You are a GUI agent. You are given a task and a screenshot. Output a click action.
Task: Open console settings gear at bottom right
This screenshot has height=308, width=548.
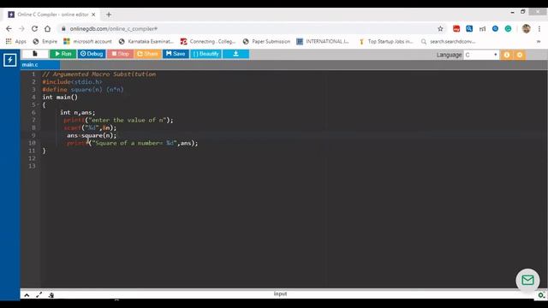pos(541,295)
